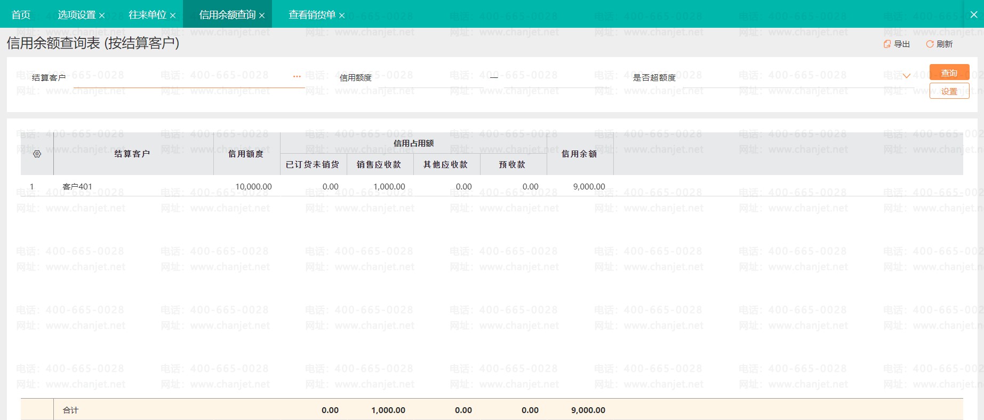The image size is (984, 420).
Task: Click the 刷新 refresh icon
Action: (930, 44)
